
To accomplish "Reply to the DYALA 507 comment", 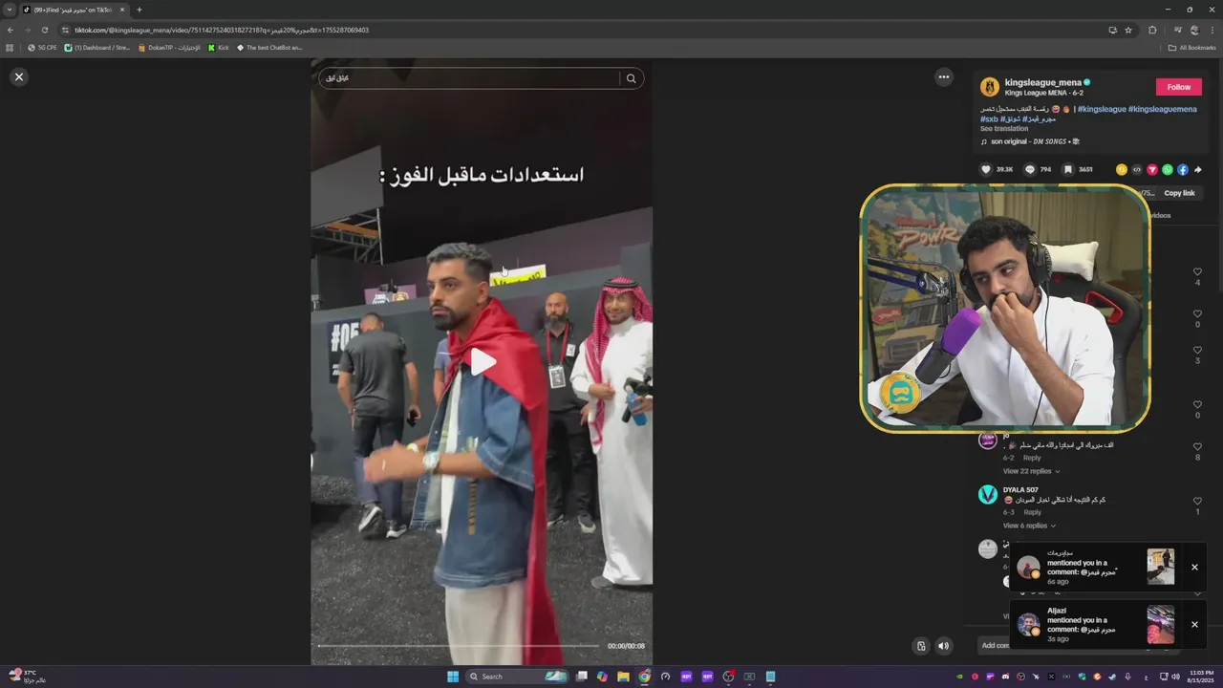I will pos(1032,512).
